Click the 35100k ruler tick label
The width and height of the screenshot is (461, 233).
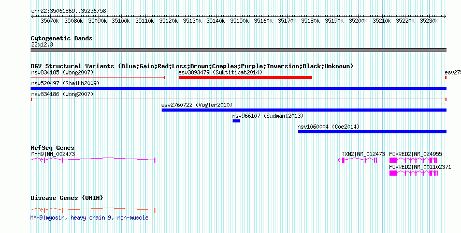[x=121, y=21]
